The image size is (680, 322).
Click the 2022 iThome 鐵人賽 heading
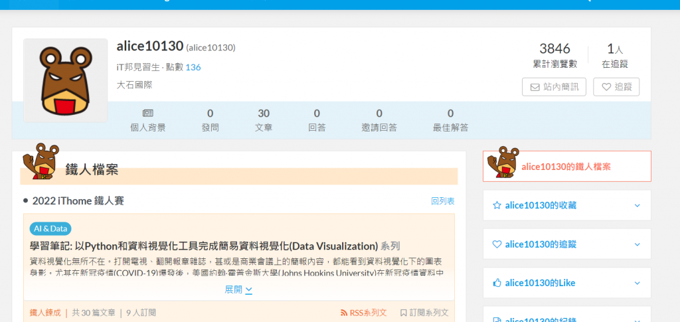coord(78,201)
